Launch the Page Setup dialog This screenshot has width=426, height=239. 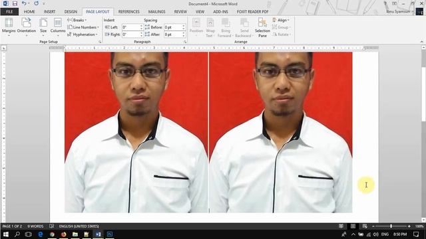[x=100, y=42]
